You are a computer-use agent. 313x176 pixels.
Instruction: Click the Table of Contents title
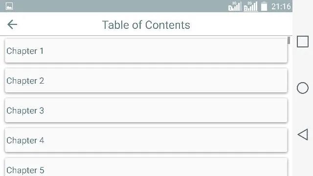pos(146,25)
